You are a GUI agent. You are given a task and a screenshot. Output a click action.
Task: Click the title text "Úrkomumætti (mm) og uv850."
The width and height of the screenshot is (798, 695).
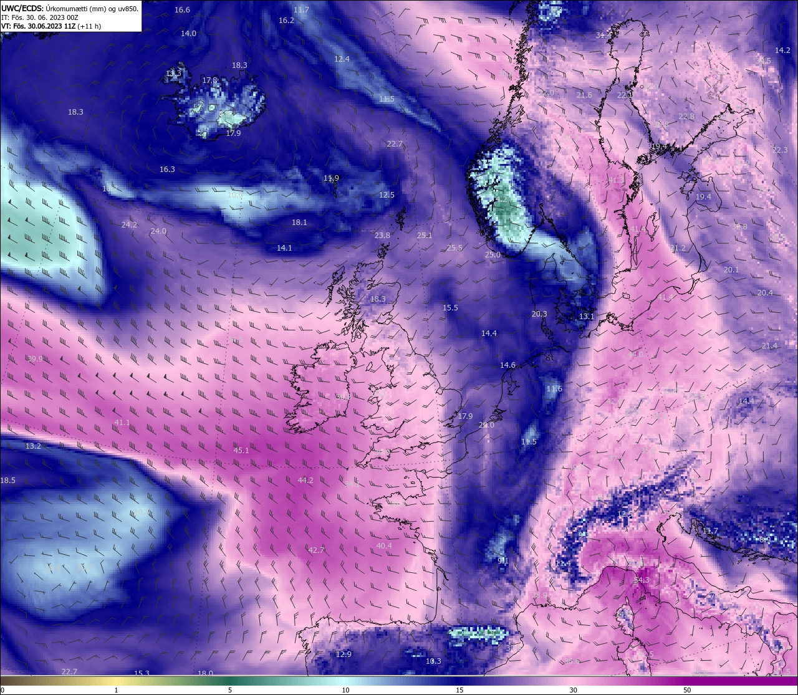[x=92, y=9]
